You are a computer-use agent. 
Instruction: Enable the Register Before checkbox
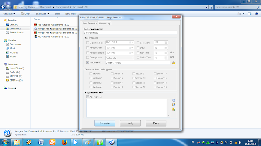tap(88, 53)
